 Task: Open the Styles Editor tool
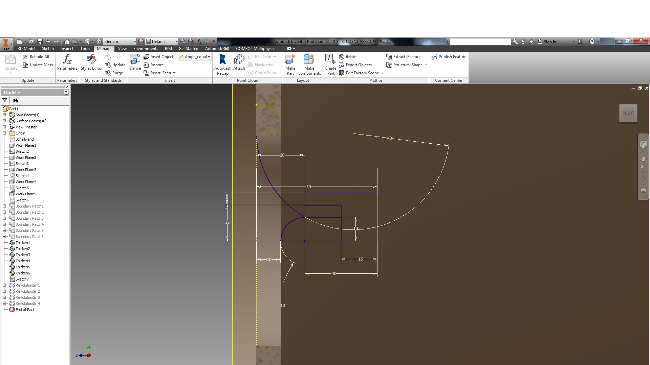click(91, 60)
